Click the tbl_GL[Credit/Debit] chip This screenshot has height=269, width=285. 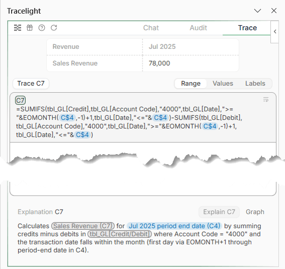click(x=120, y=234)
